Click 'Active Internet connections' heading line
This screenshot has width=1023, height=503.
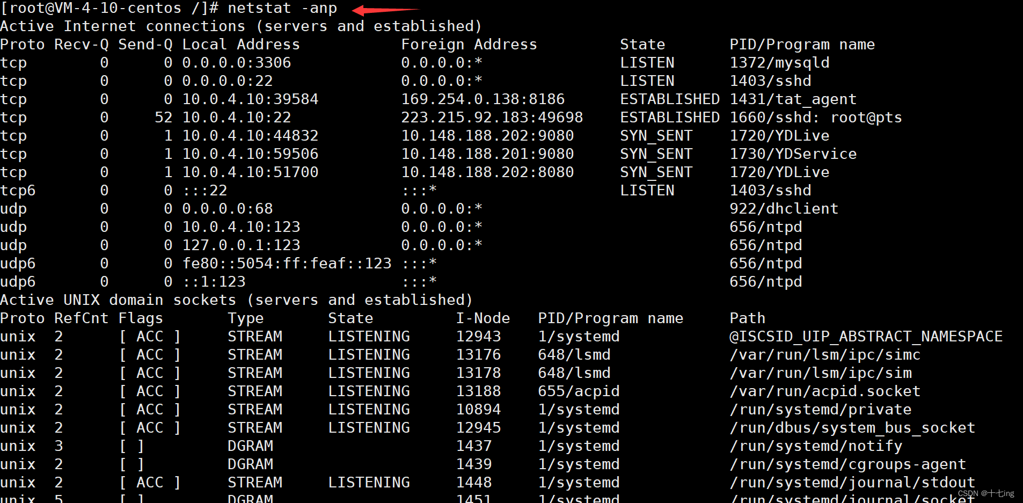point(241,26)
